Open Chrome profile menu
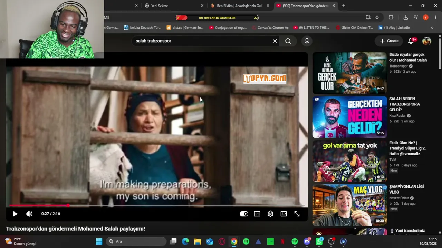442x248 pixels. (426, 17)
